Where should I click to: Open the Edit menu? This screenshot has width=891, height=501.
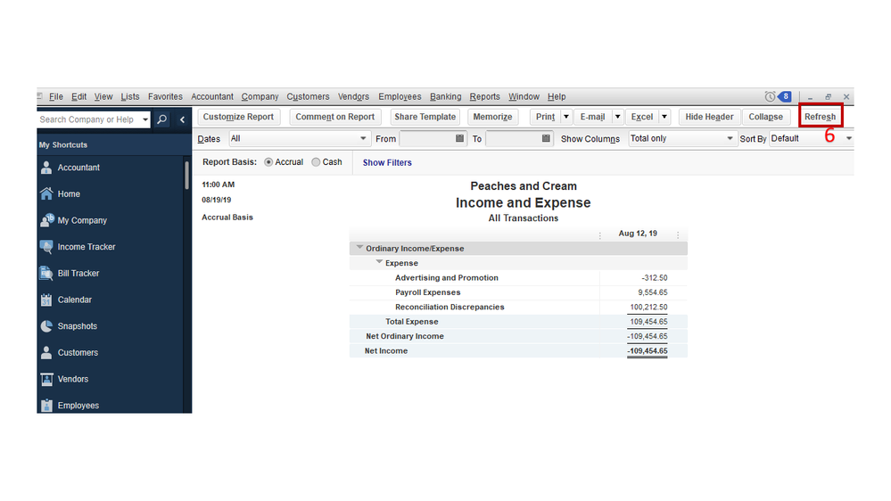coord(79,96)
